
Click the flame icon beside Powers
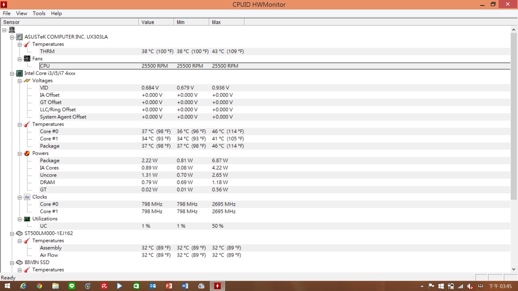[27, 153]
